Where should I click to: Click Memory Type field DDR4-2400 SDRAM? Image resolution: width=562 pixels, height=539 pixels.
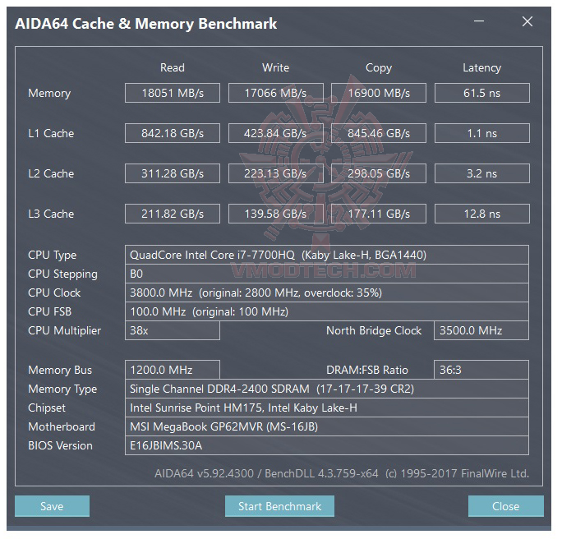tap(327, 389)
